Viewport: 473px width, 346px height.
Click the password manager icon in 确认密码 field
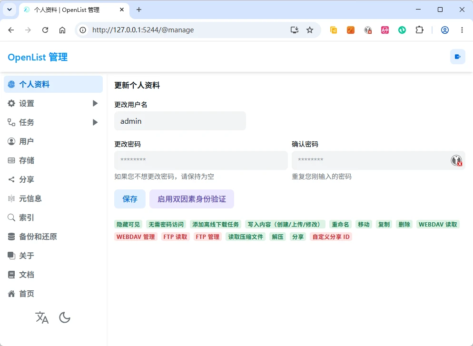[456, 160]
